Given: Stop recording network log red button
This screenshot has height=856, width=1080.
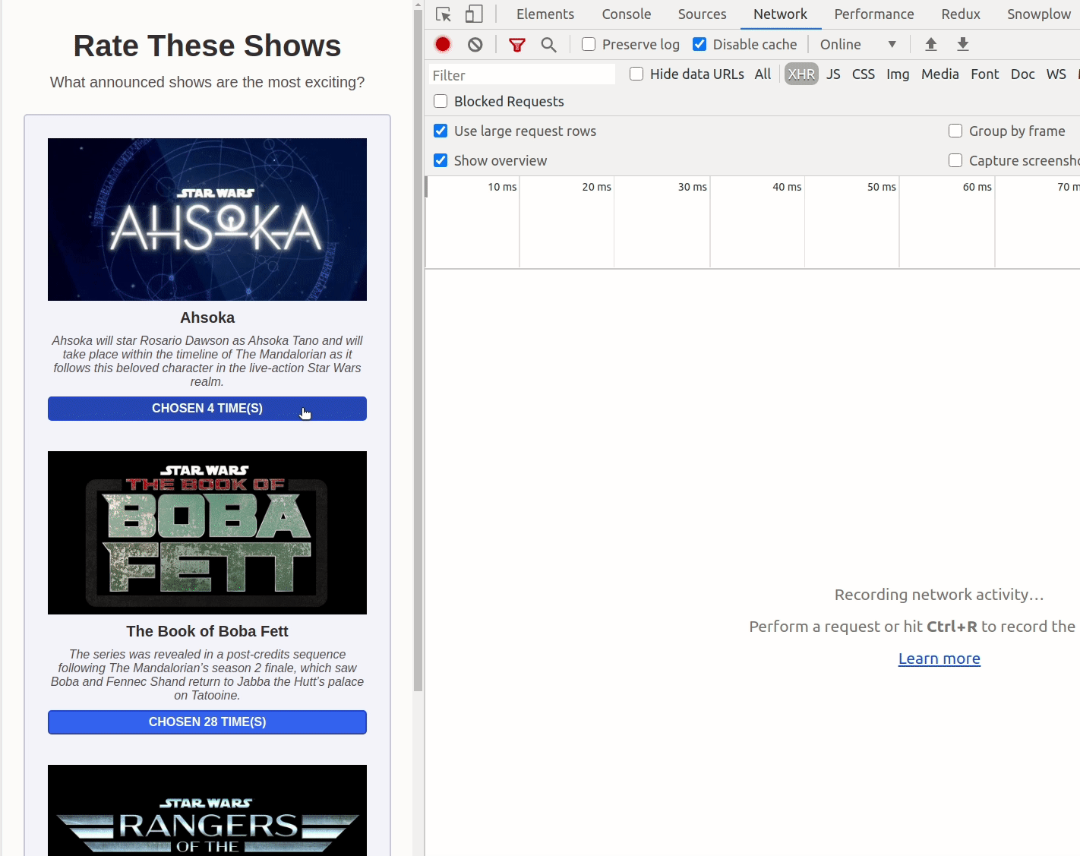Looking at the screenshot, I should click(443, 45).
